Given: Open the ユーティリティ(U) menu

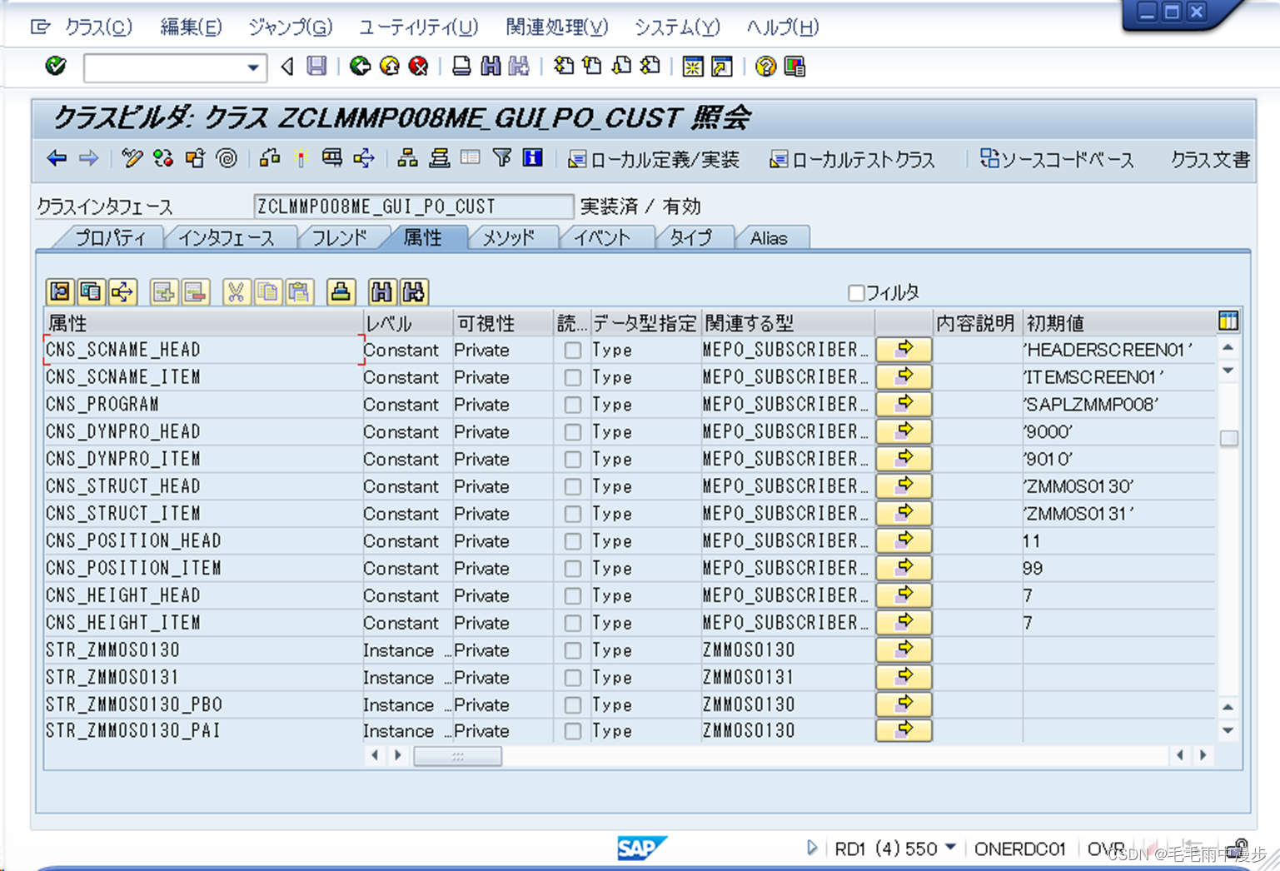Looking at the screenshot, I should pos(418,27).
